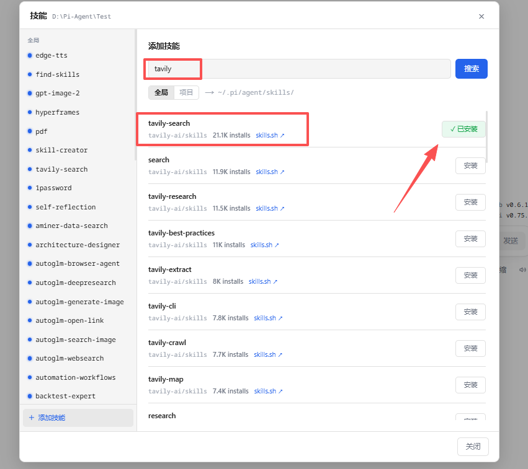Click the blue 搜索 button

pyautogui.click(x=471, y=69)
